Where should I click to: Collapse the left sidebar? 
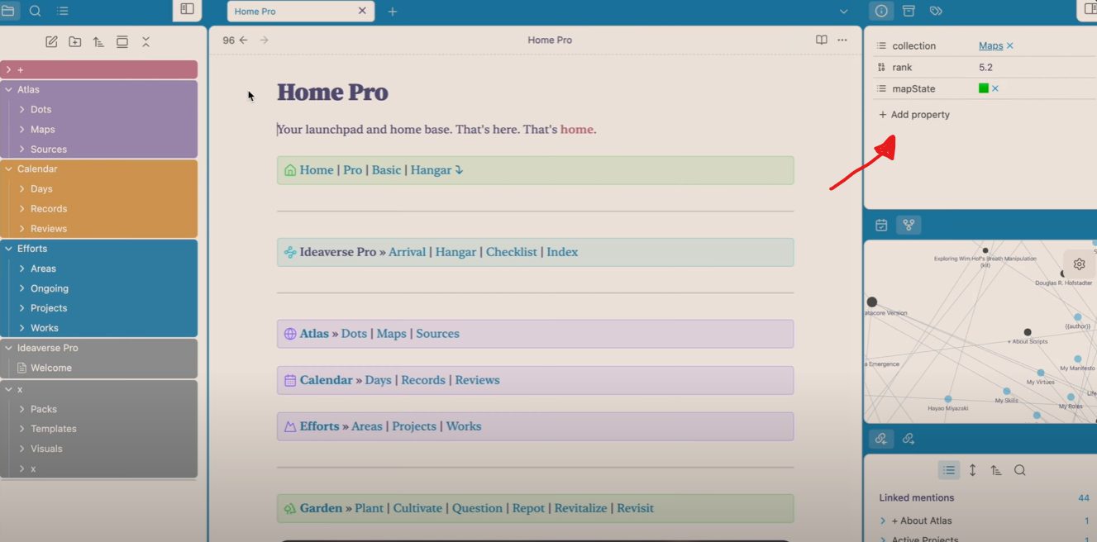pos(187,11)
